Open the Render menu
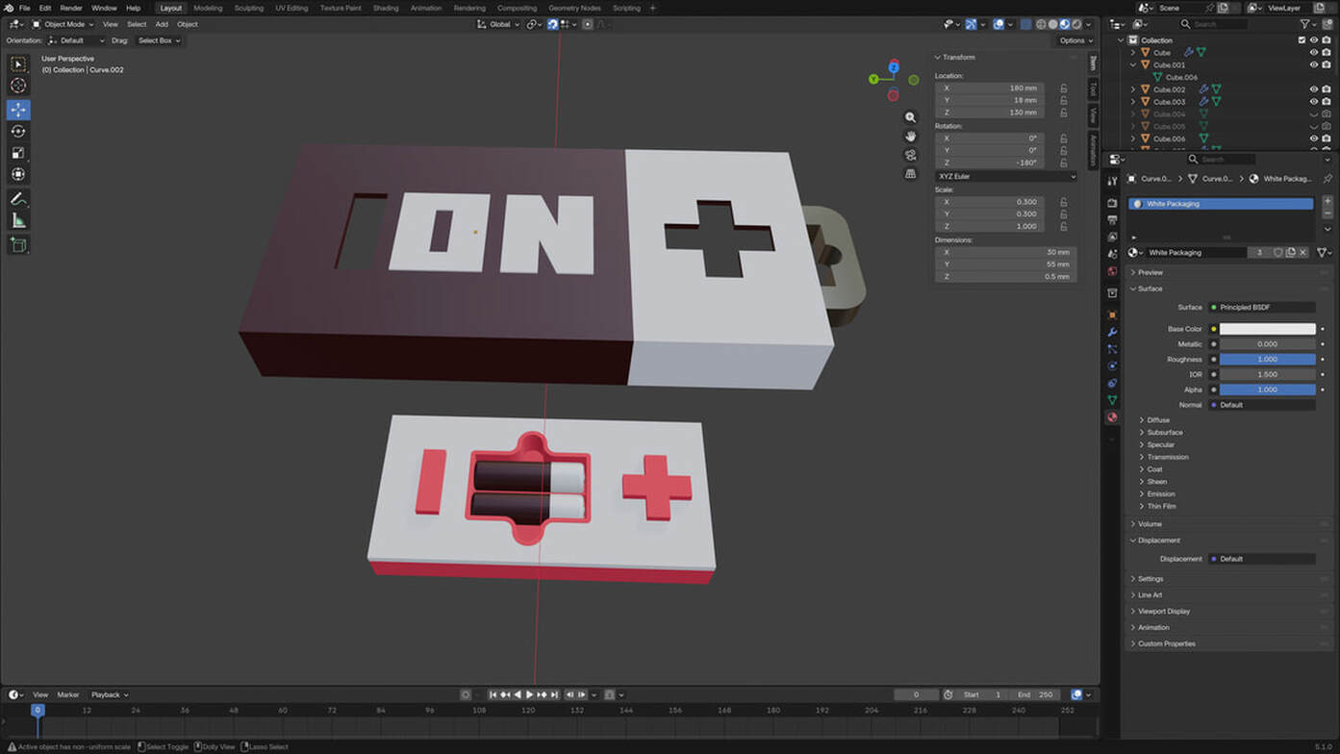Screen dimensions: 1340x754 [x=71, y=8]
